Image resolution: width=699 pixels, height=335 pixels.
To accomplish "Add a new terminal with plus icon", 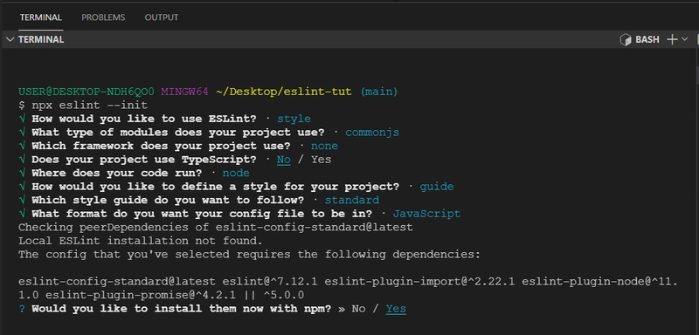I will click(672, 39).
